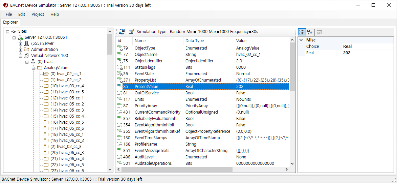Open the Edit menu
Viewport: 397px width, 183px height.
[x=22, y=14]
